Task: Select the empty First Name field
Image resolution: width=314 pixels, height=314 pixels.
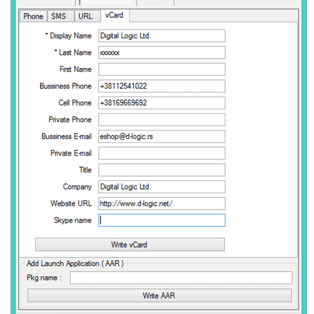Action: pos(162,69)
